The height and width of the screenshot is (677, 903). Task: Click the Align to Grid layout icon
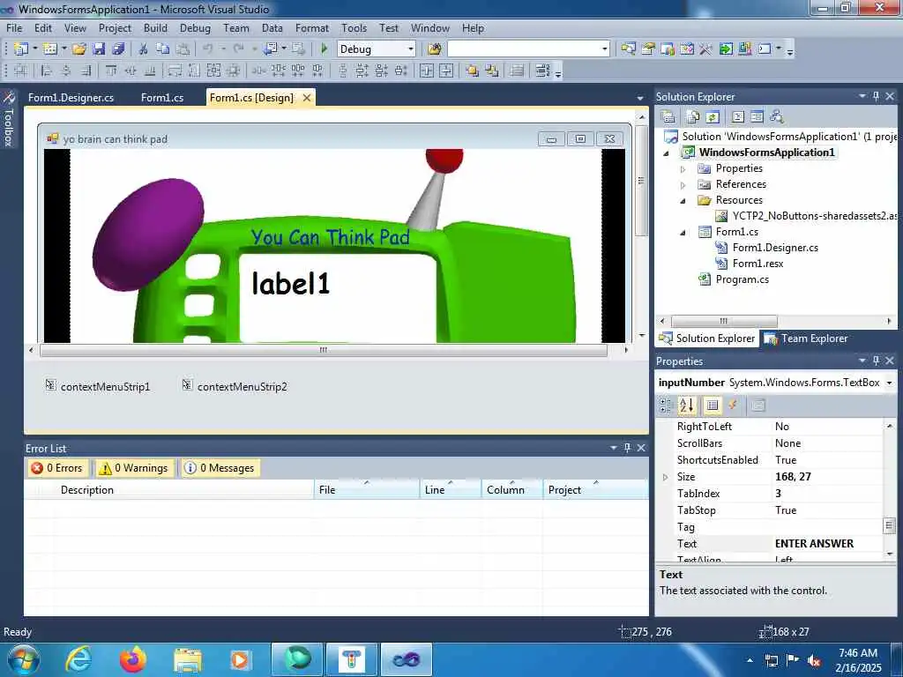pos(21,71)
